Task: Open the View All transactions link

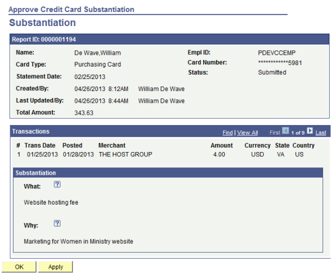Action: tap(247, 133)
